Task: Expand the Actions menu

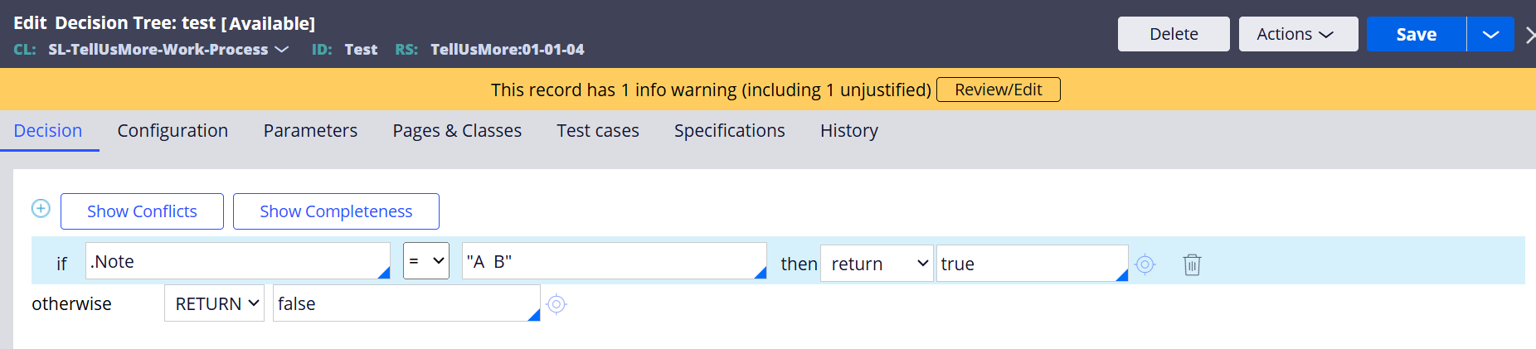Action: click(x=1298, y=34)
